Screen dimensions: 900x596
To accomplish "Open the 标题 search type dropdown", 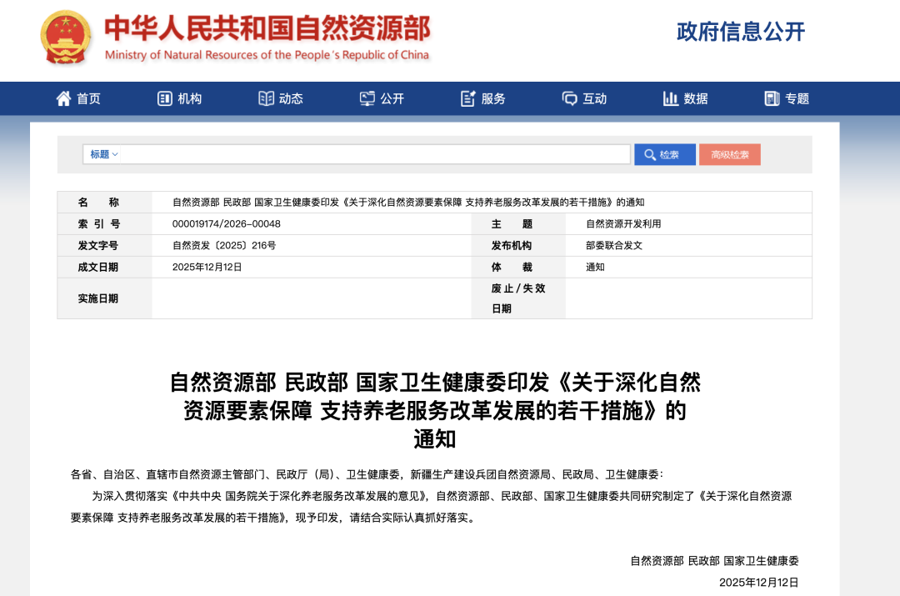I will (104, 154).
